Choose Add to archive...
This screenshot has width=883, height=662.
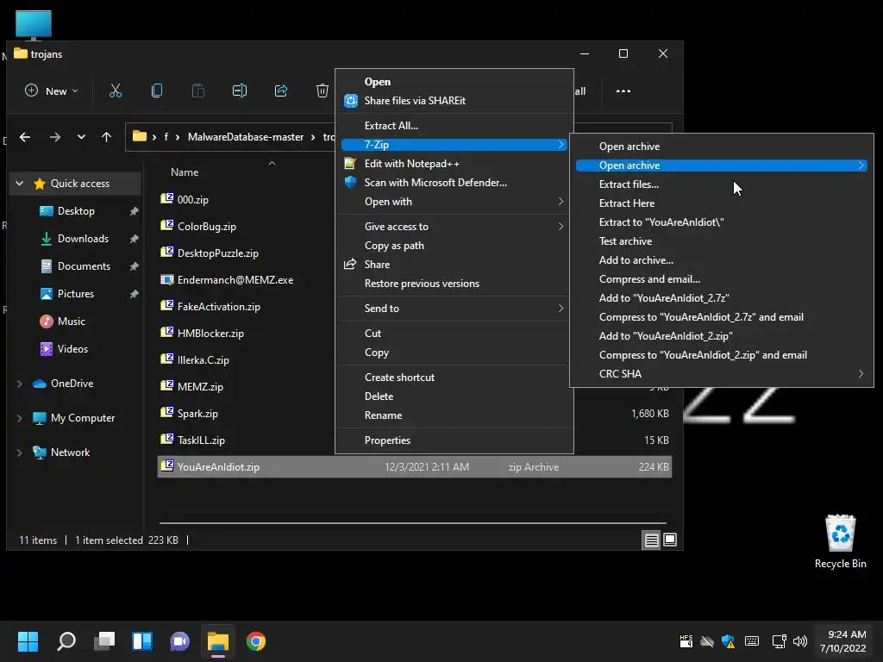click(722, 260)
